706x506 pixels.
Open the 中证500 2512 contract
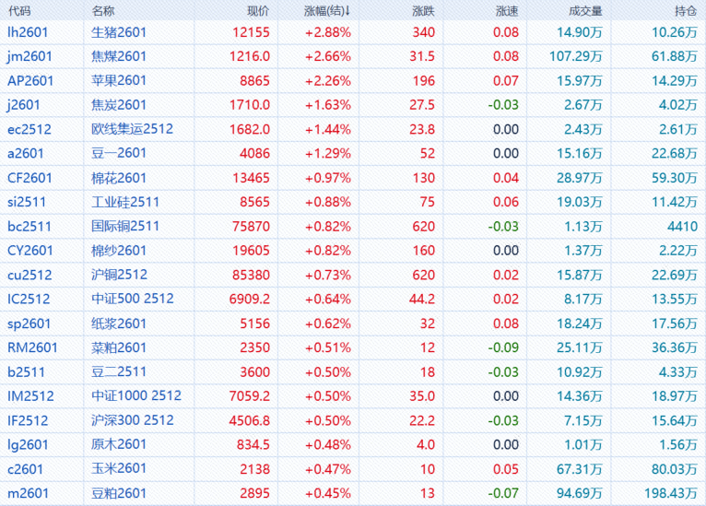click(133, 299)
